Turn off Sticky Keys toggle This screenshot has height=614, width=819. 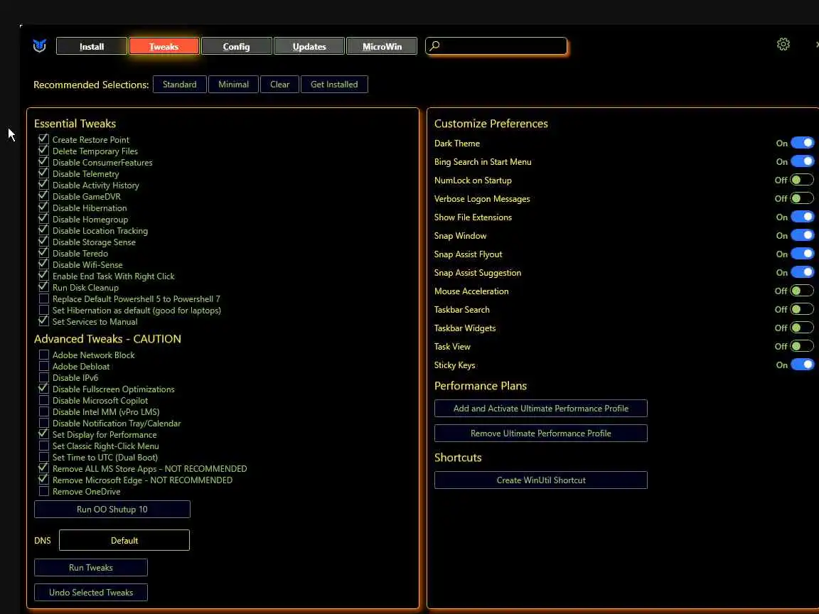coord(802,365)
